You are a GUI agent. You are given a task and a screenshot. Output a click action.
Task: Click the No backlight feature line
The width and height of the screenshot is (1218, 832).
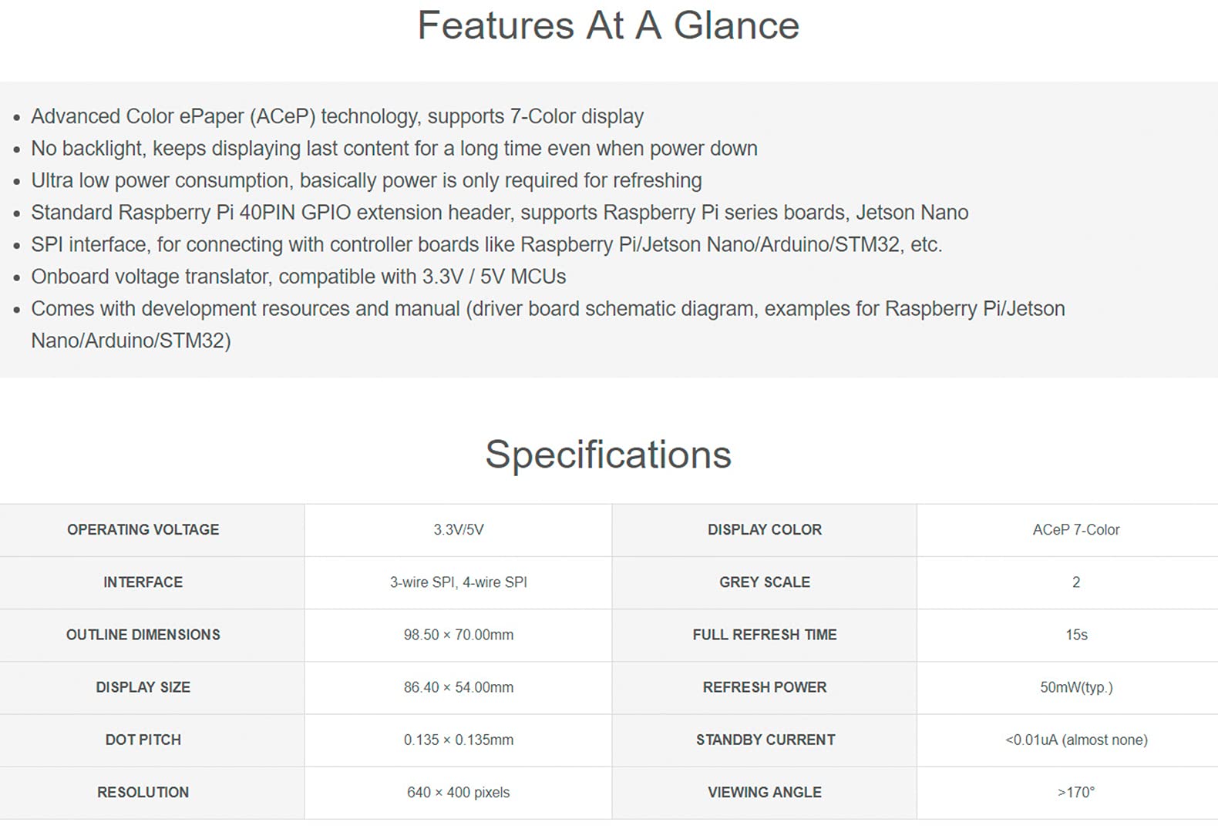394,148
